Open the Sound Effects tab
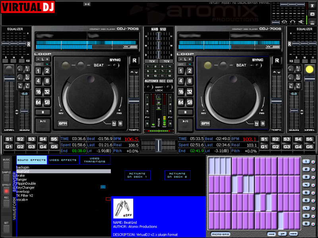318x238 pixels. tap(32, 160)
